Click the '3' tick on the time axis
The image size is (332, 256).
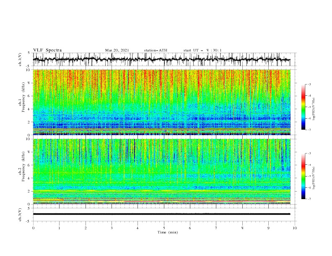[112, 228]
